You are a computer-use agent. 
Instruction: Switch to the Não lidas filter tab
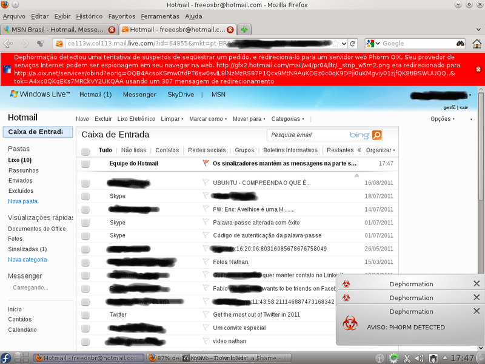click(133, 150)
